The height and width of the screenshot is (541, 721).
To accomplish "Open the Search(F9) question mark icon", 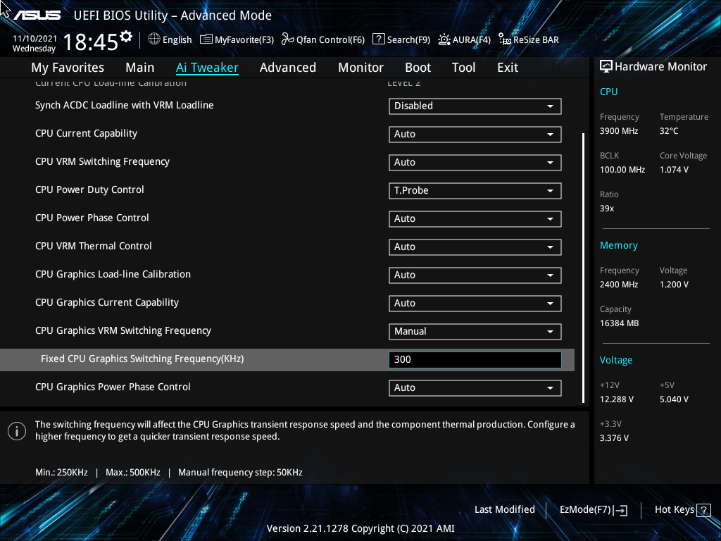I will tap(378, 39).
